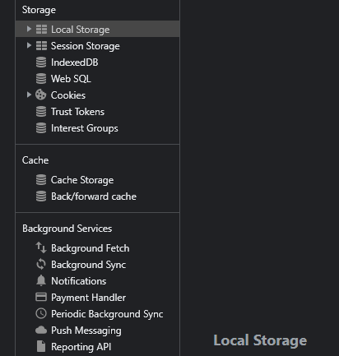Click the Periodic Background Sync clock icon
Image resolution: width=339 pixels, height=356 pixels.
pos(41,313)
